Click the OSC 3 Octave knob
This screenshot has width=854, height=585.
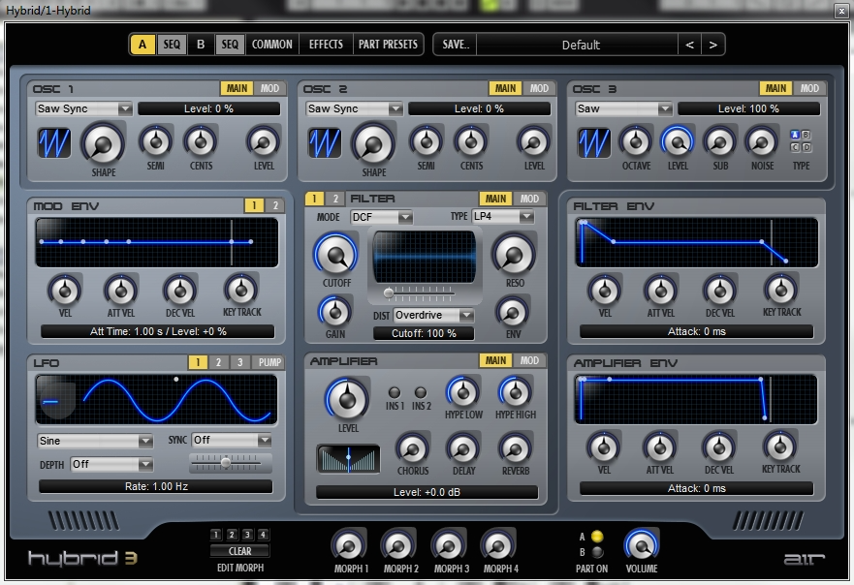(636, 141)
